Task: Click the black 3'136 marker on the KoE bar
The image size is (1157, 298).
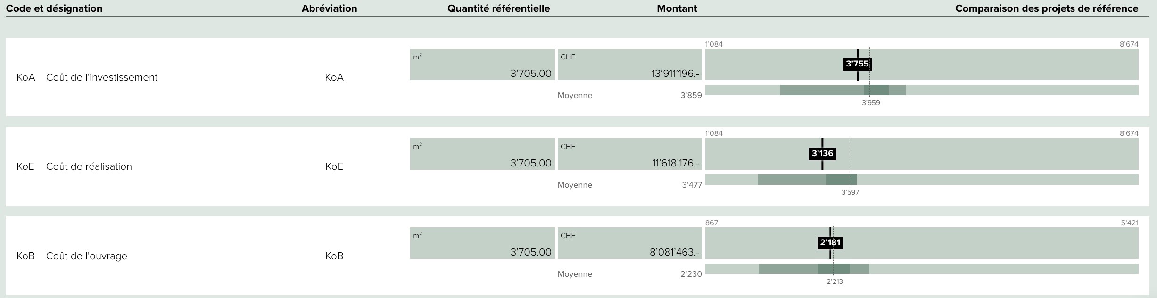Action: coord(822,154)
